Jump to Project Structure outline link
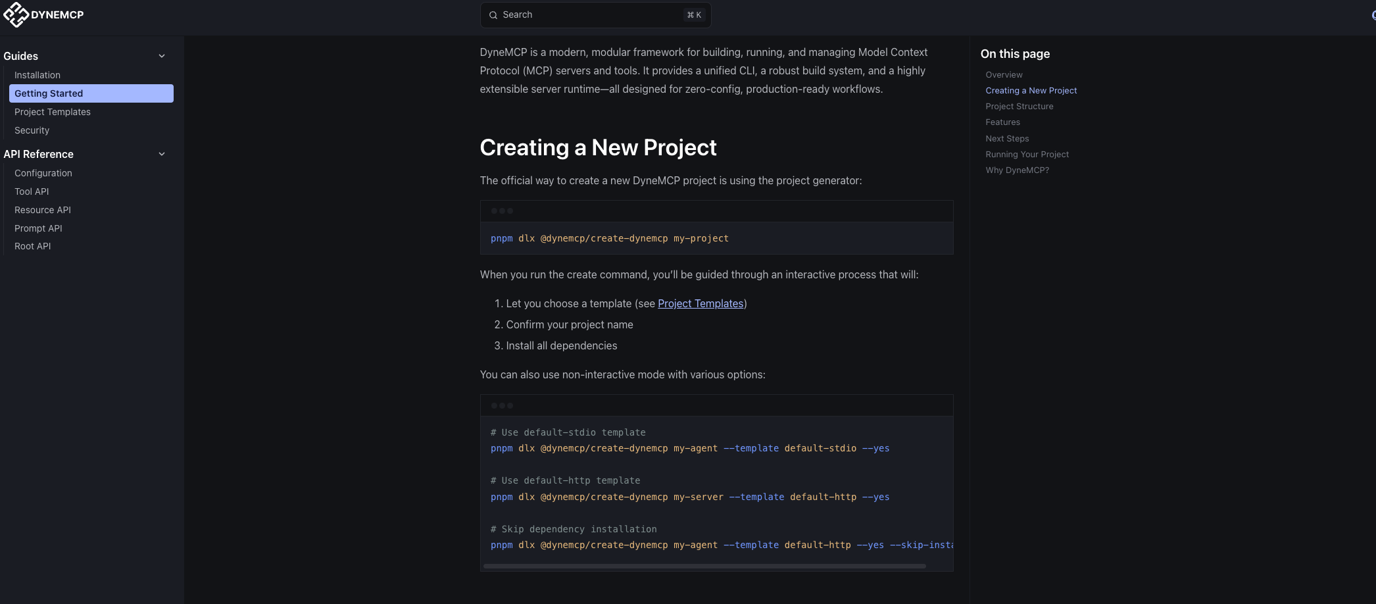Image resolution: width=1376 pixels, height=604 pixels. click(1019, 107)
